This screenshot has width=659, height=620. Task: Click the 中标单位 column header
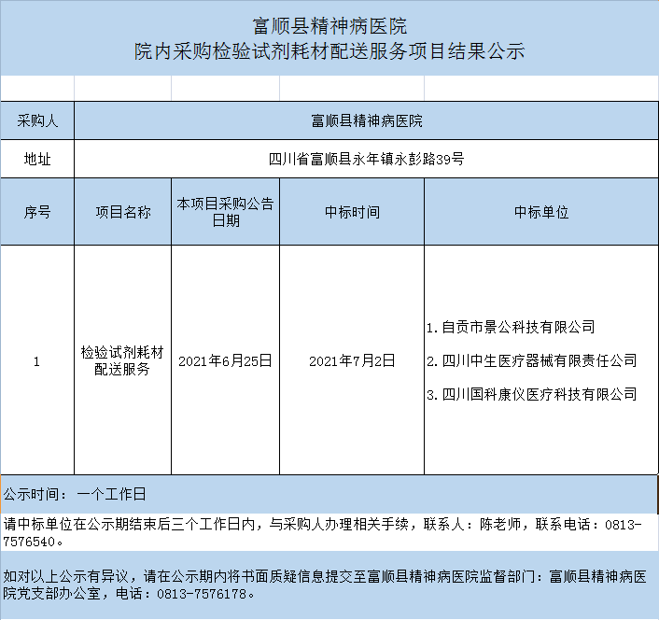pyautogui.click(x=540, y=212)
